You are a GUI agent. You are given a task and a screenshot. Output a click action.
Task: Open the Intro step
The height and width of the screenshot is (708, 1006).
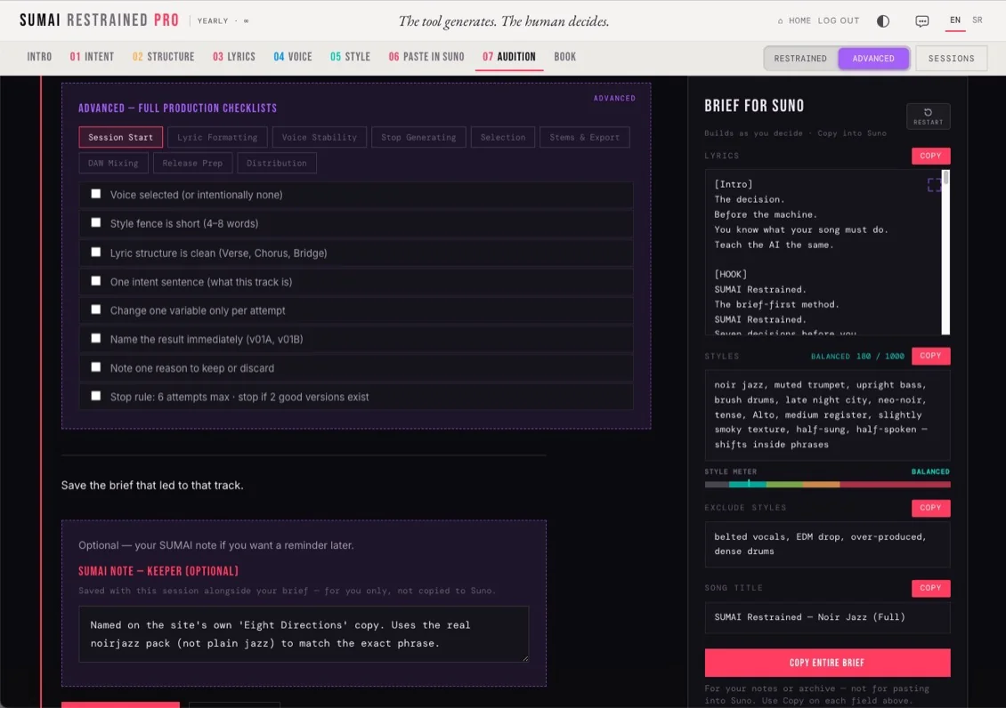(39, 57)
